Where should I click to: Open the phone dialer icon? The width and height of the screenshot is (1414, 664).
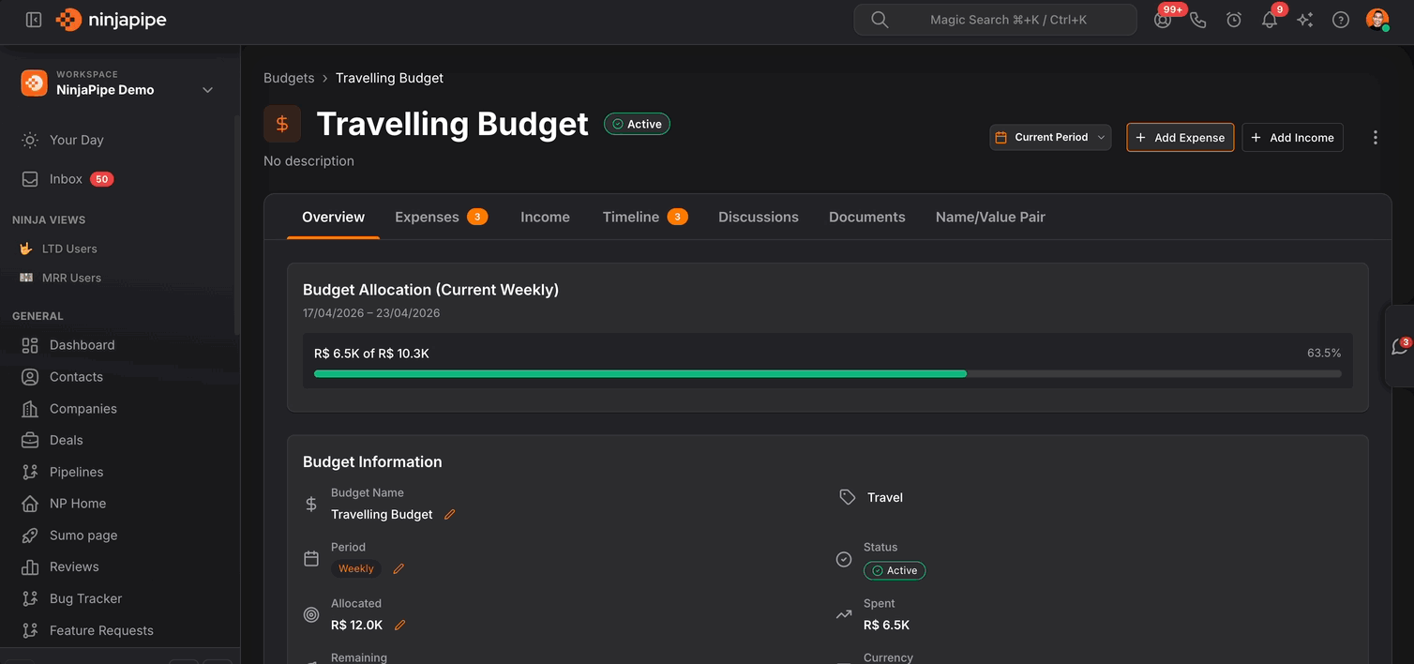1197,20
